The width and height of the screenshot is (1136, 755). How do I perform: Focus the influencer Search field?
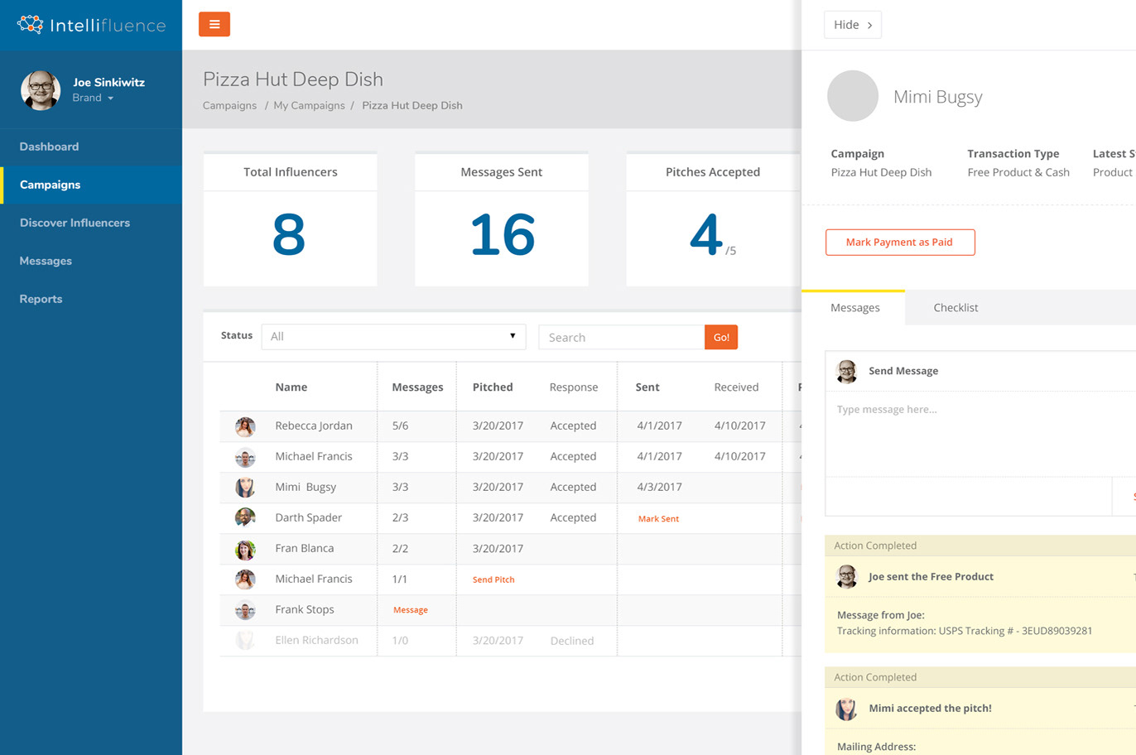pos(622,337)
